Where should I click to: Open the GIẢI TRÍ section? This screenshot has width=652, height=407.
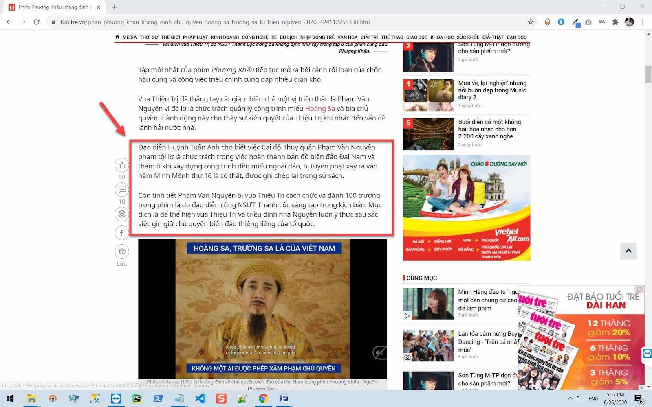pos(369,37)
